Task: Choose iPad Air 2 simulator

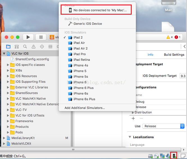Action: pyautogui.click(x=97, y=48)
